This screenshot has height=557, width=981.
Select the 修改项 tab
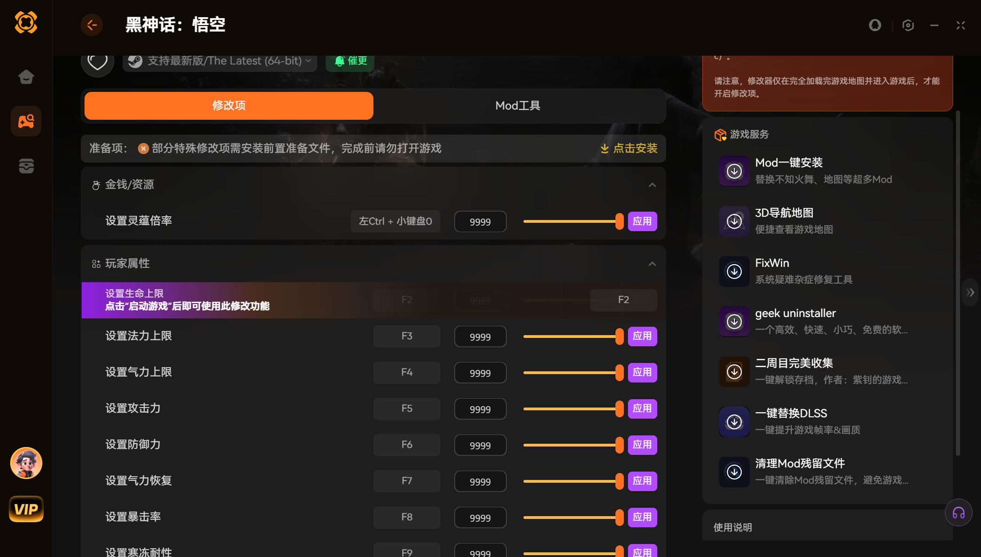click(x=229, y=106)
